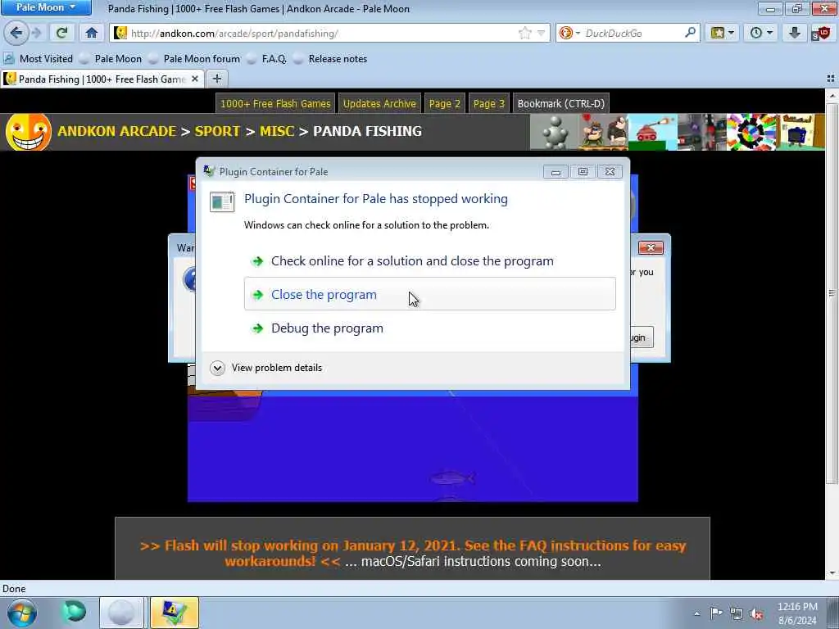Bookmark this page with the star icon
The width and height of the screenshot is (839, 629).
point(525,33)
